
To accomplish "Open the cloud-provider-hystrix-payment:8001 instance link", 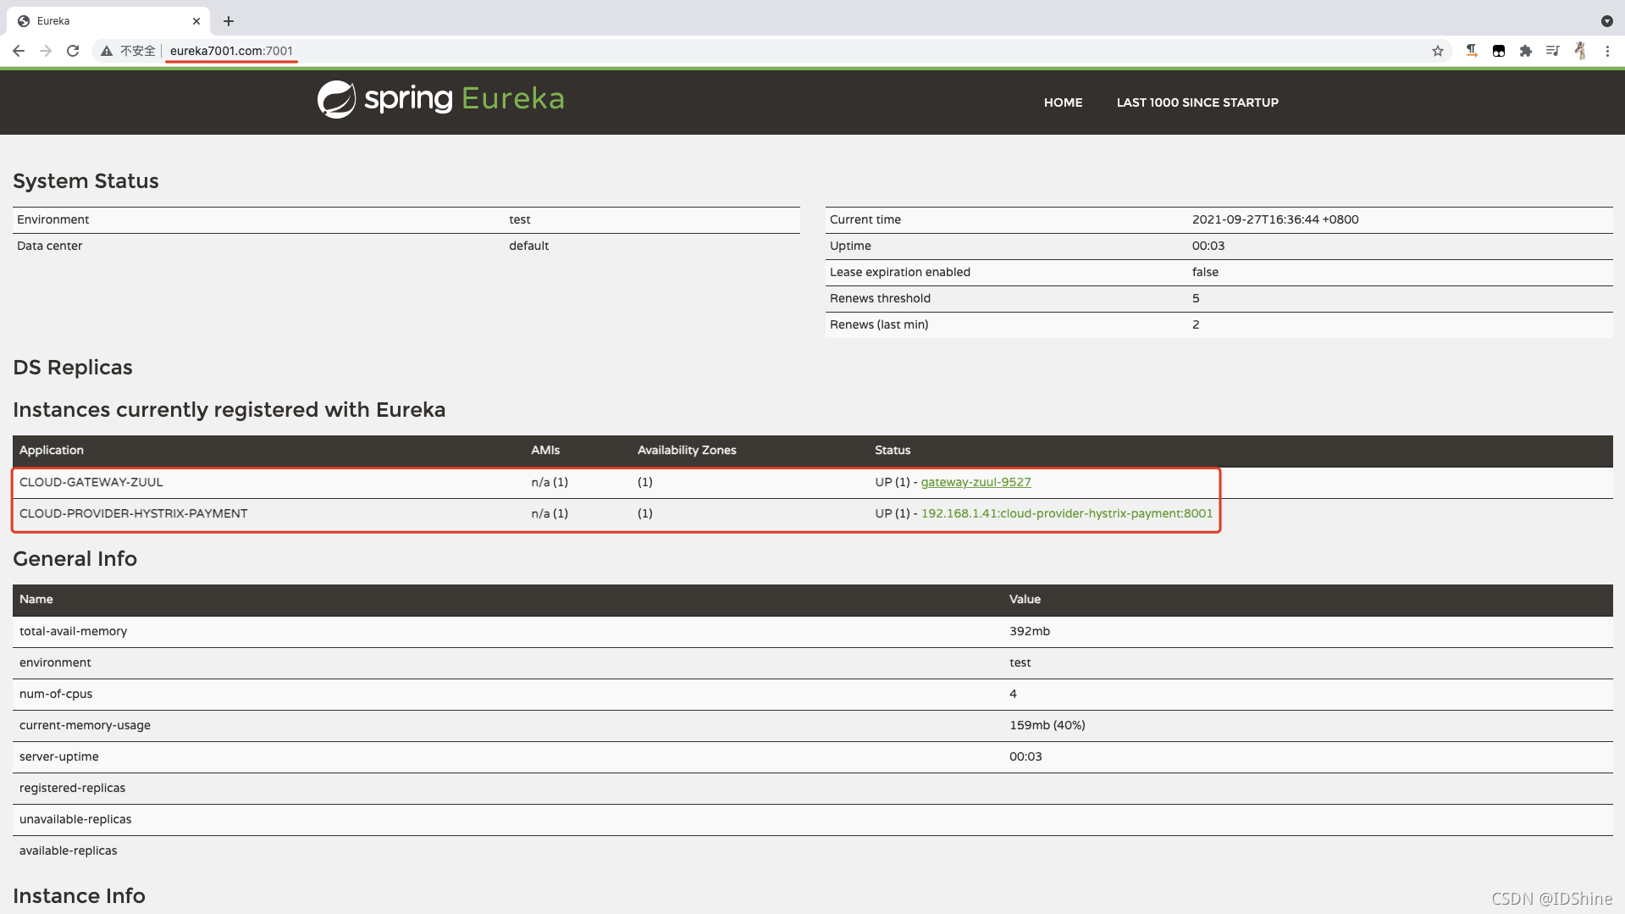I will tap(1066, 513).
